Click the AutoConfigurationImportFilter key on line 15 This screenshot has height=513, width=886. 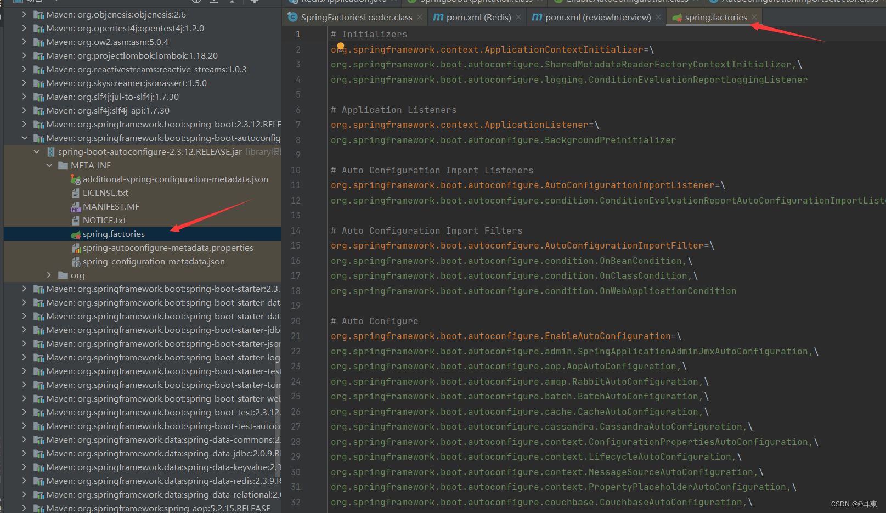(517, 245)
